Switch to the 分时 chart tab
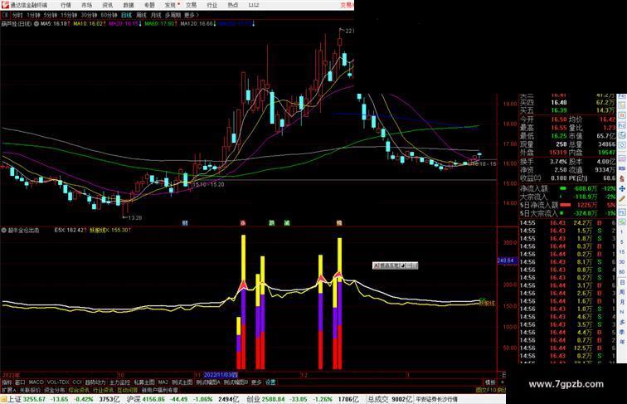Viewport: 627px width, 404px height. coord(17,15)
